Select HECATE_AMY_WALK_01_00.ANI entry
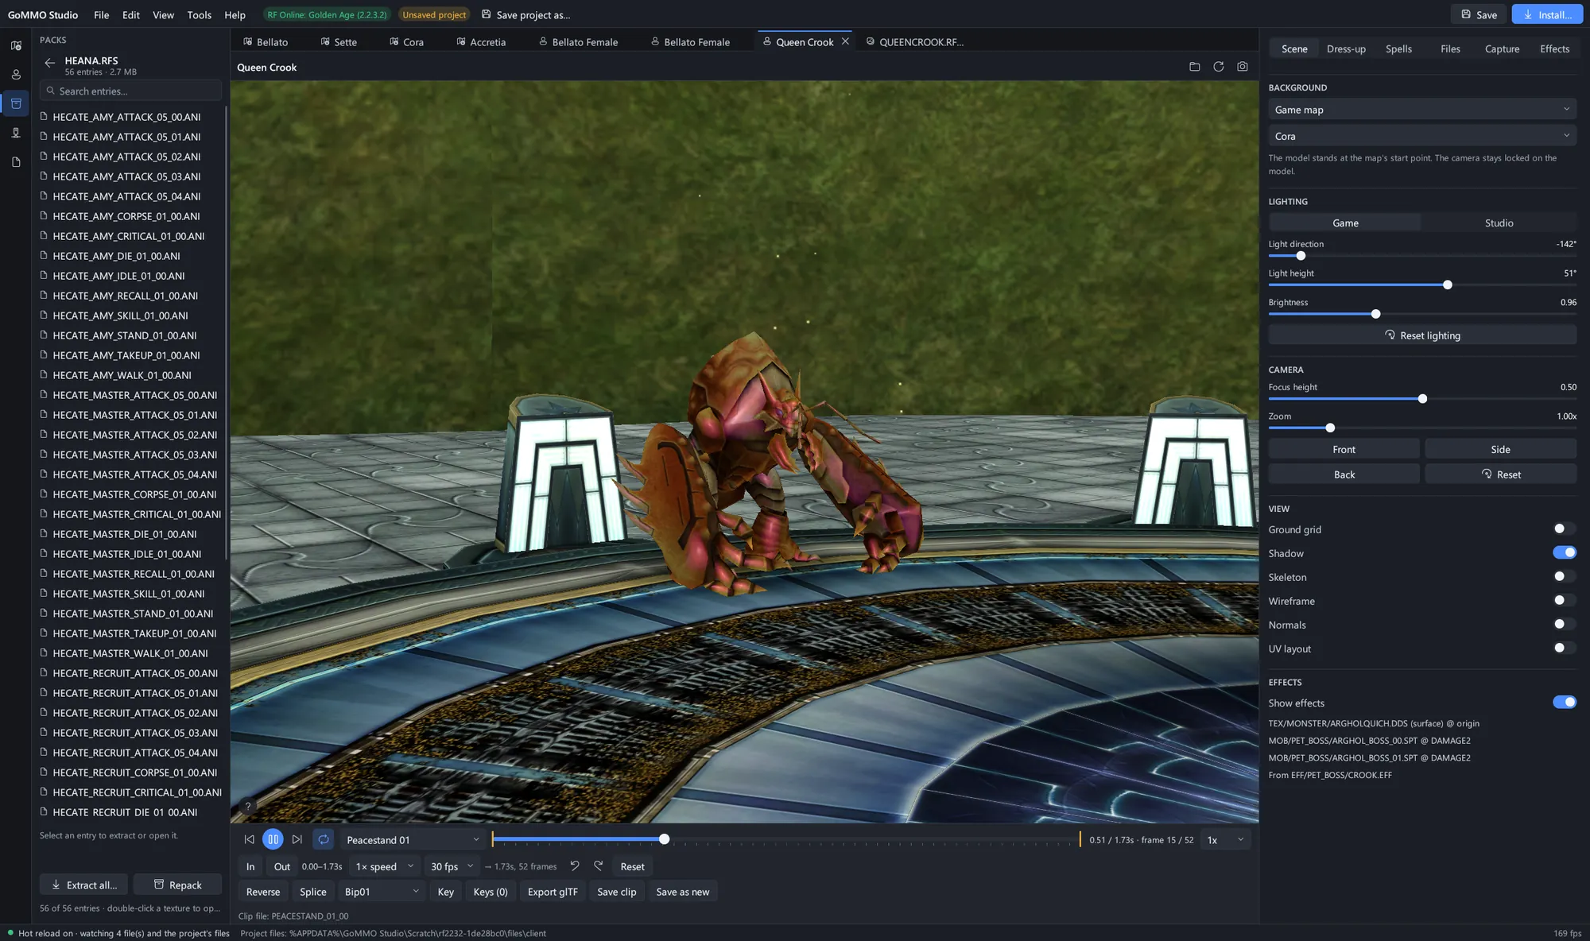This screenshot has width=1590, height=941. tap(130, 375)
